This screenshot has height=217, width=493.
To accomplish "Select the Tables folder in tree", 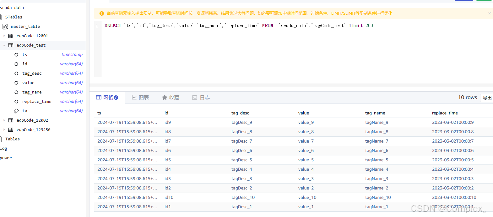I will 13,139.
